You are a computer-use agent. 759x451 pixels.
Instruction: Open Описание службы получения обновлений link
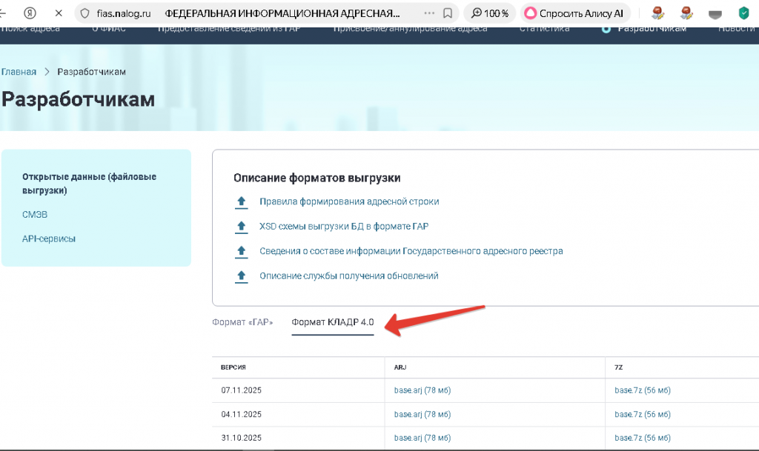point(348,275)
